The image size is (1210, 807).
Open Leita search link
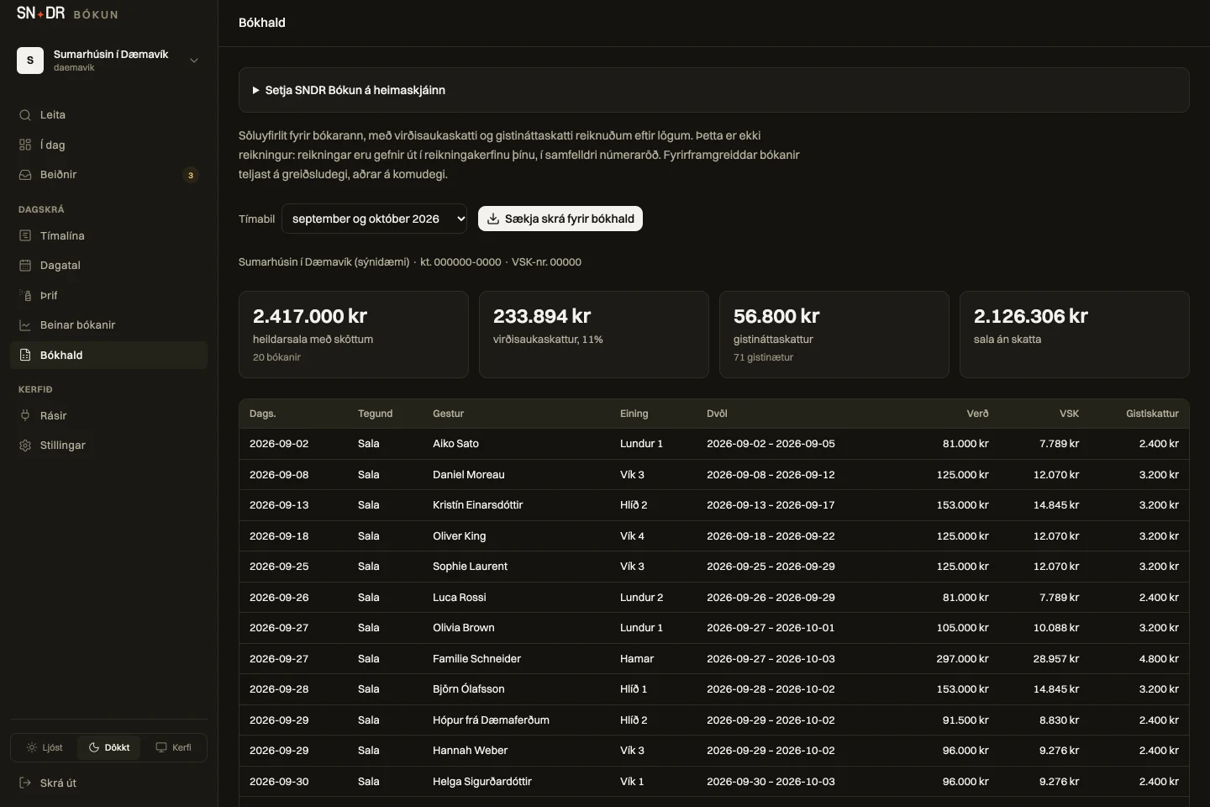click(x=108, y=115)
